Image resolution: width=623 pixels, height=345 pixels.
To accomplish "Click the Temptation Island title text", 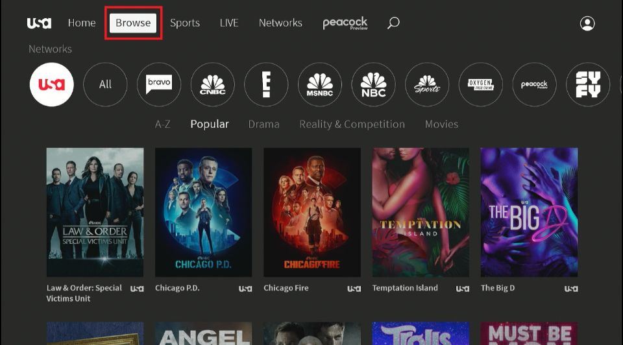I will (x=405, y=288).
